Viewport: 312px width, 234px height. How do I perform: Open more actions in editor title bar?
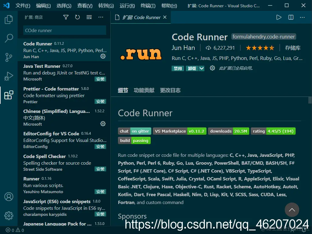[x=302, y=18]
